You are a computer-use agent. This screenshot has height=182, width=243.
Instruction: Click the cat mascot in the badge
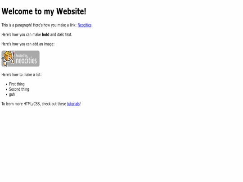pyautogui.click(x=8, y=58)
